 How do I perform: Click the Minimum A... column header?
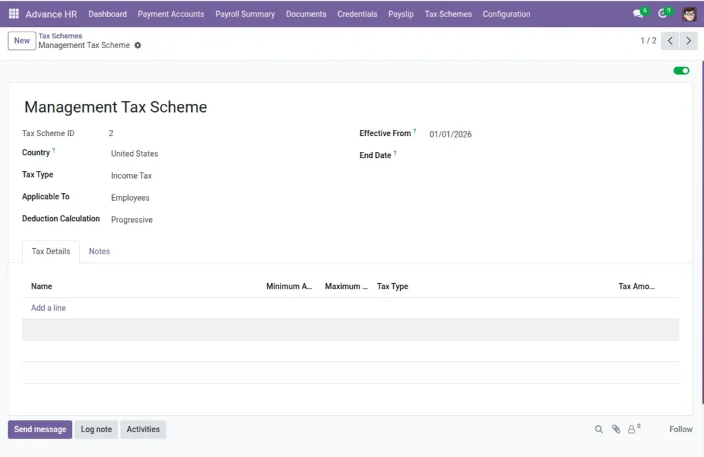click(289, 287)
